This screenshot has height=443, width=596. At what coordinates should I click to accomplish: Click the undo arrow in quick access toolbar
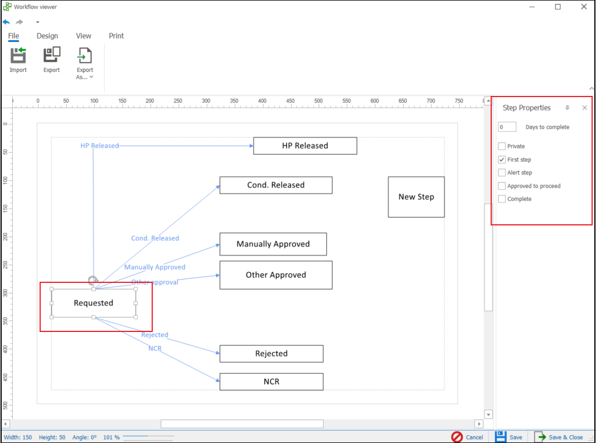[x=7, y=22]
